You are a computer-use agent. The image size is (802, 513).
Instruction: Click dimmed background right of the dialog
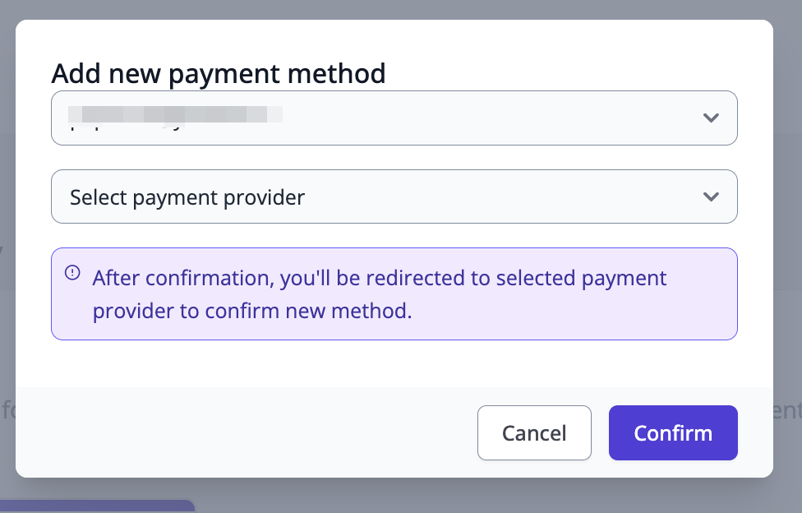[x=788, y=247]
